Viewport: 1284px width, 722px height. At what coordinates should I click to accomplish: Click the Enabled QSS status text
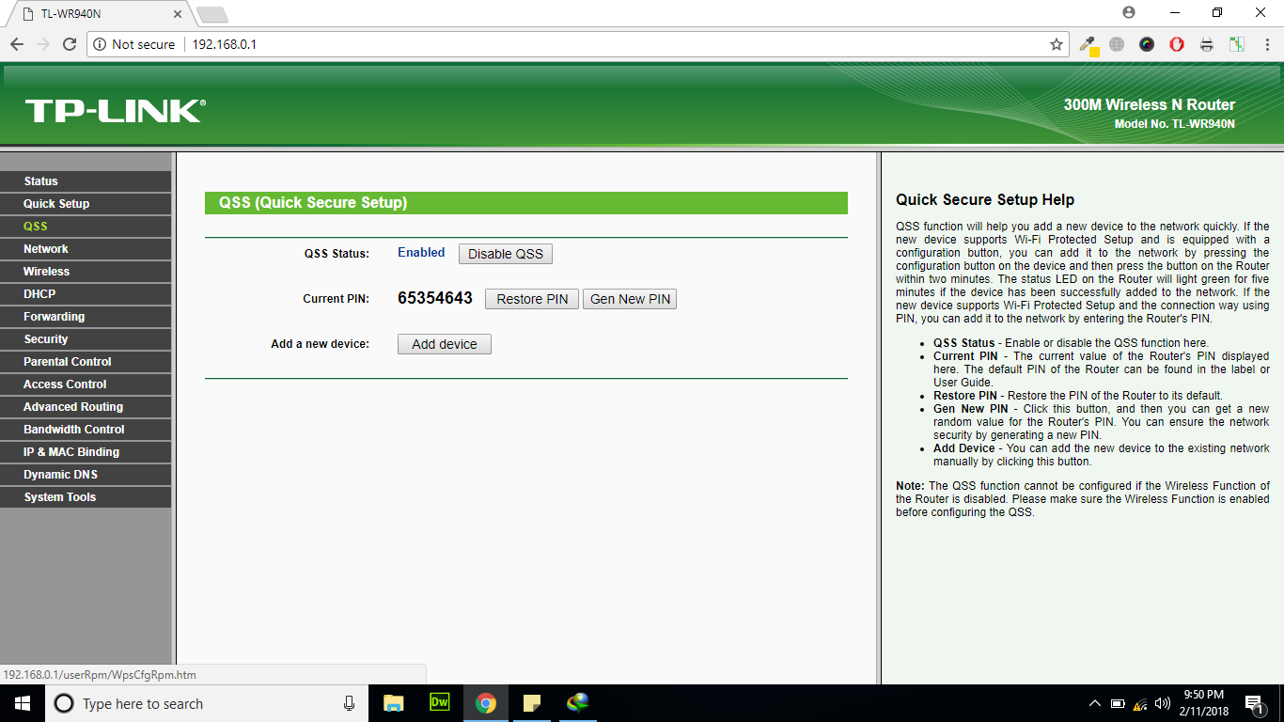[421, 252]
